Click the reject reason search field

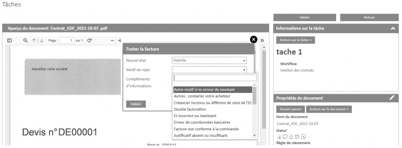click(x=215, y=78)
